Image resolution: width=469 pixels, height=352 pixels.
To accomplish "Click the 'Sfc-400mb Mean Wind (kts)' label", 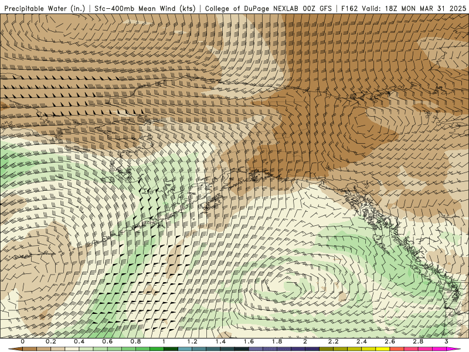I will click(x=145, y=8).
